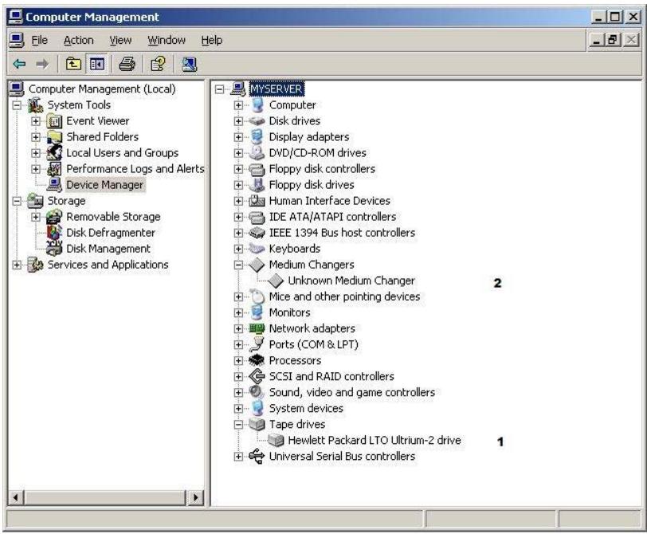
Task: Minimize the inner MMC child window
Action: pos(597,40)
